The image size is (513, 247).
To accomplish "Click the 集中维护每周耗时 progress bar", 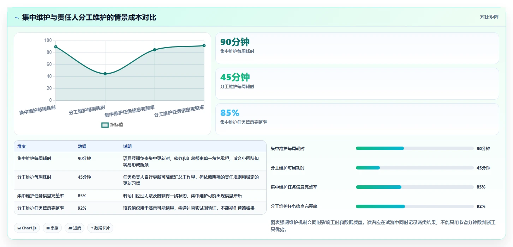I will click(414, 148).
